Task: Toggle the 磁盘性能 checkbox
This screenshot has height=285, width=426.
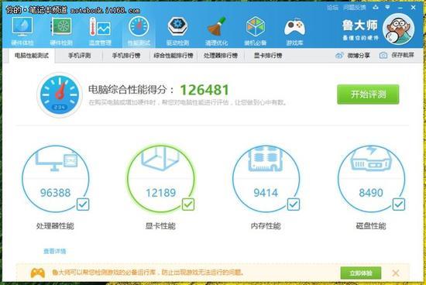Action: (x=399, y=204)
